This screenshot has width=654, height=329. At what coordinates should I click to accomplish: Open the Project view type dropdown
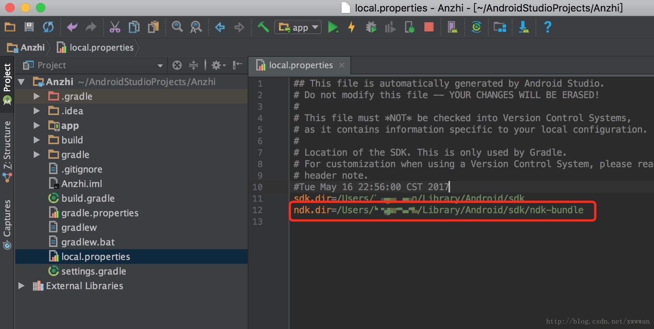point(93,65)
